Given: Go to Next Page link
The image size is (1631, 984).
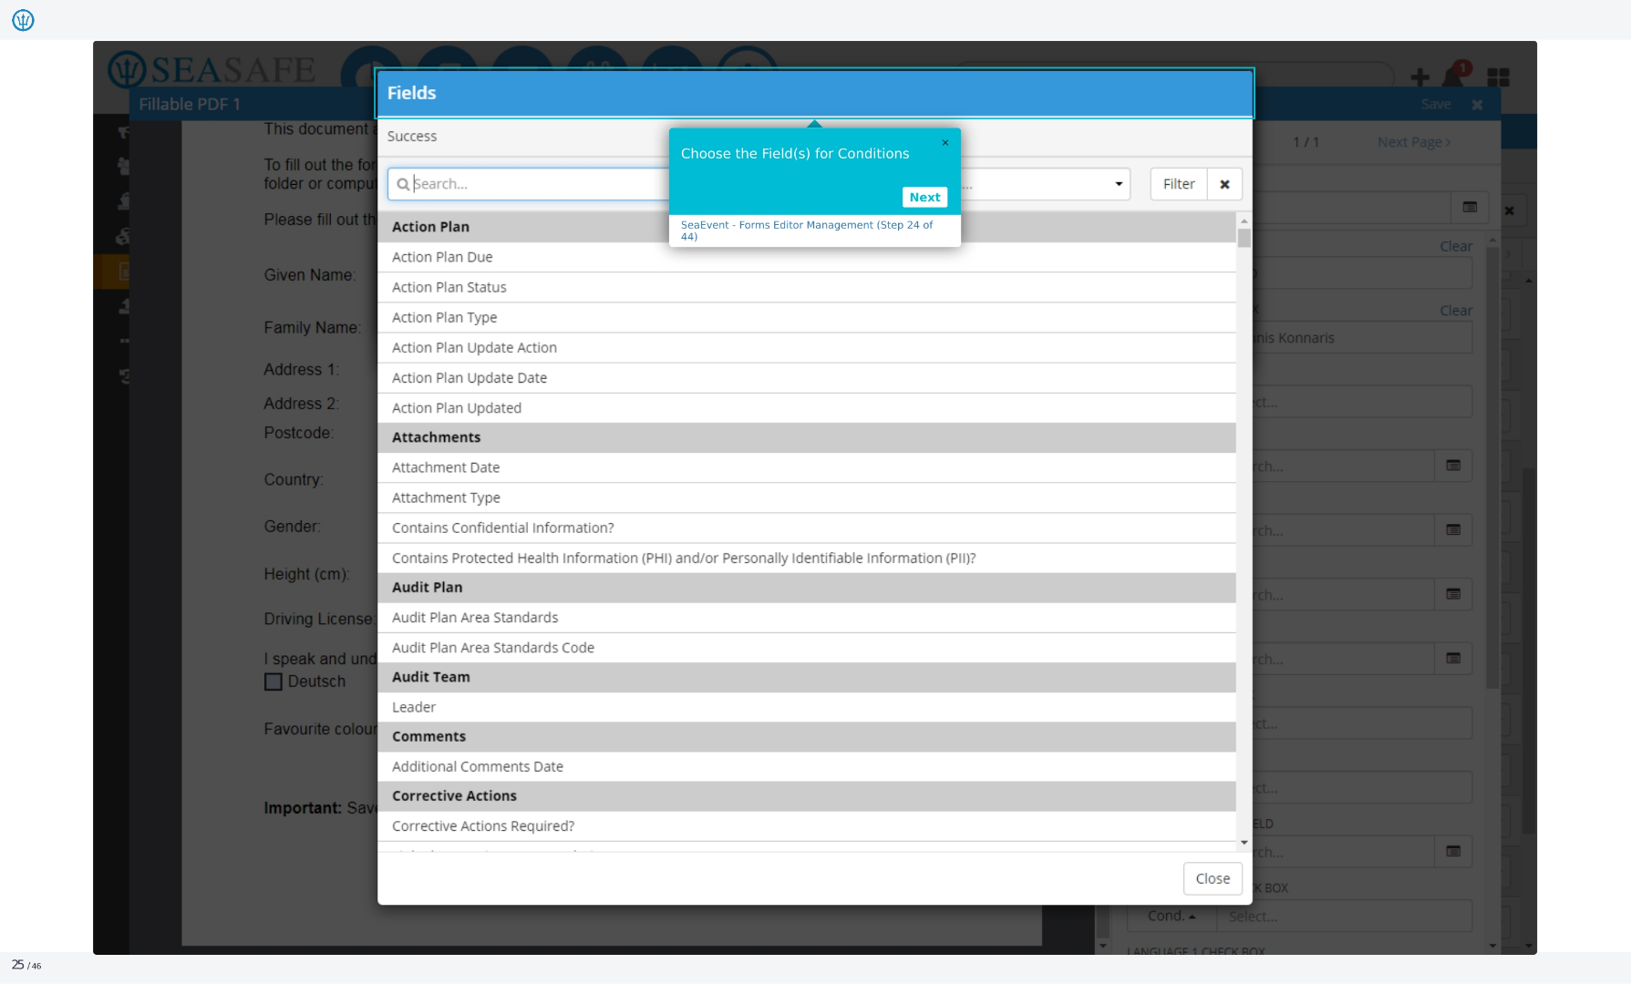Looking at the screenshot, I should [x=1414, y=142].
